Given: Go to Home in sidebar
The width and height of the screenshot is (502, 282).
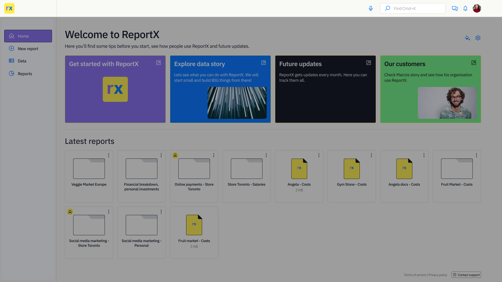Looking at the screenshot, I should 28,36.
